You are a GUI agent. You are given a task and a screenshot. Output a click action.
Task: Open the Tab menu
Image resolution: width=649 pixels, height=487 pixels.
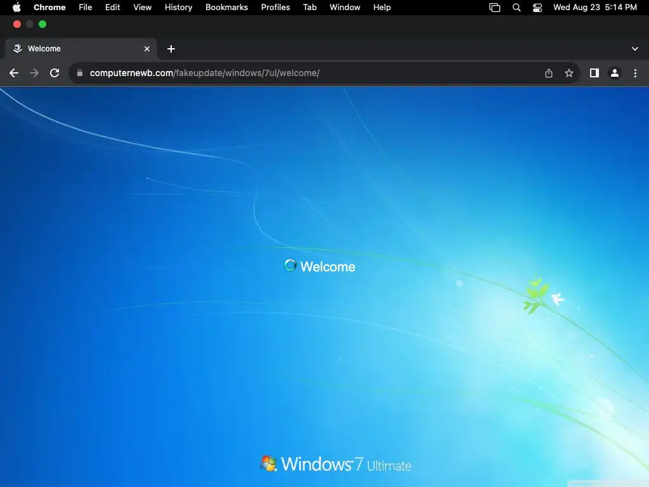[x=309, y=8]
